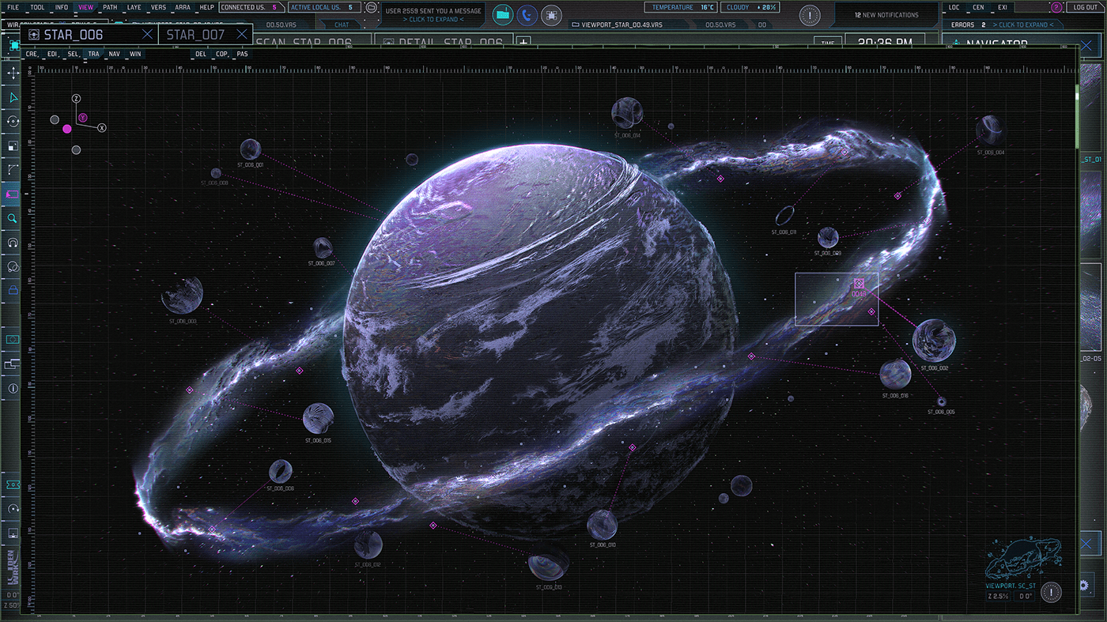Viewport: 1107px width, 622px height.
Task: Select the ST_006_002 moon in viewport
Action: point(934,341)
